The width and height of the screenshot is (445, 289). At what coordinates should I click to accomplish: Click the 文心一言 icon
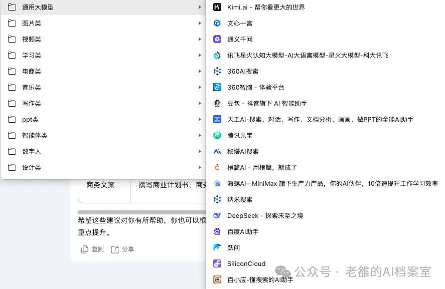tap(217, 23)
